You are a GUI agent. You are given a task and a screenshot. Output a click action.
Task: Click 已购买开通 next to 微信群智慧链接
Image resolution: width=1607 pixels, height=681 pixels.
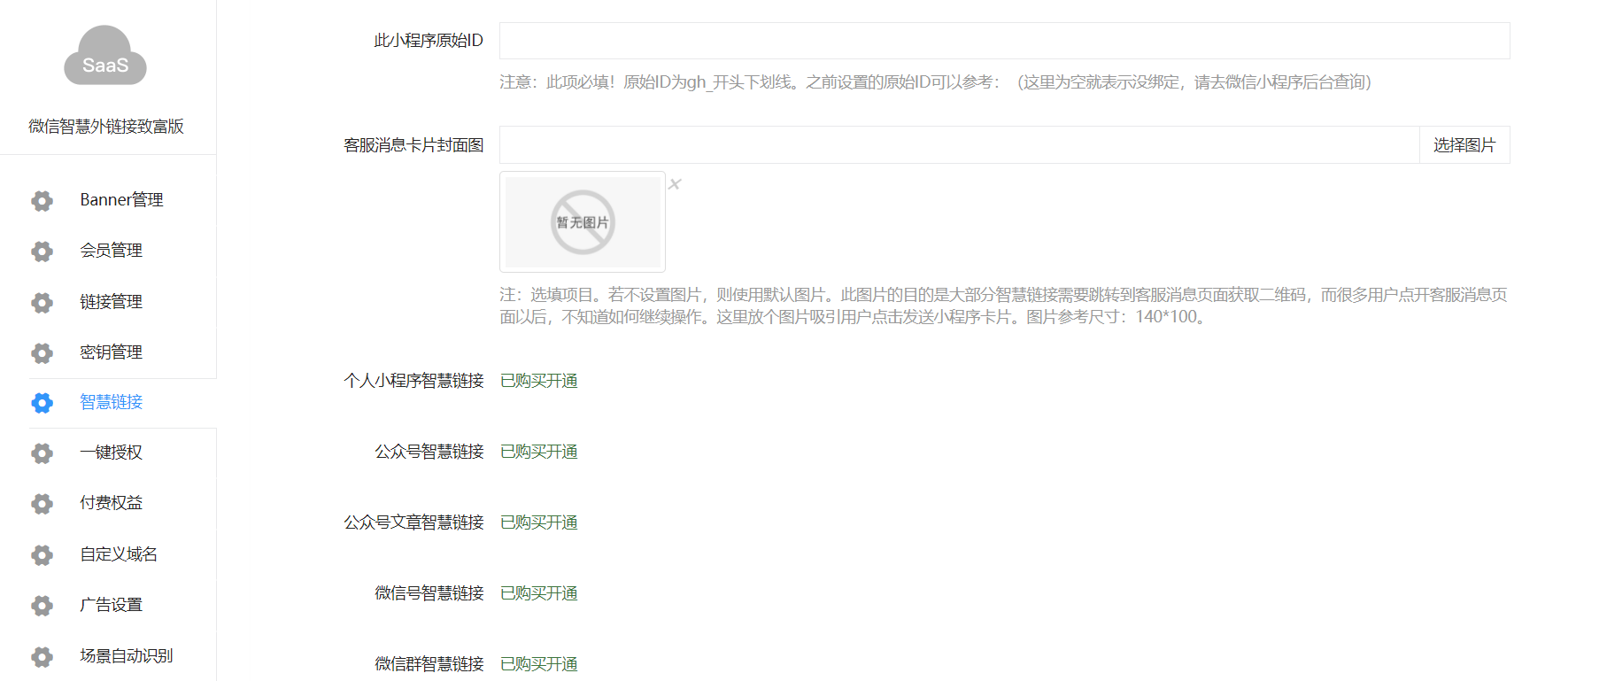539,664
